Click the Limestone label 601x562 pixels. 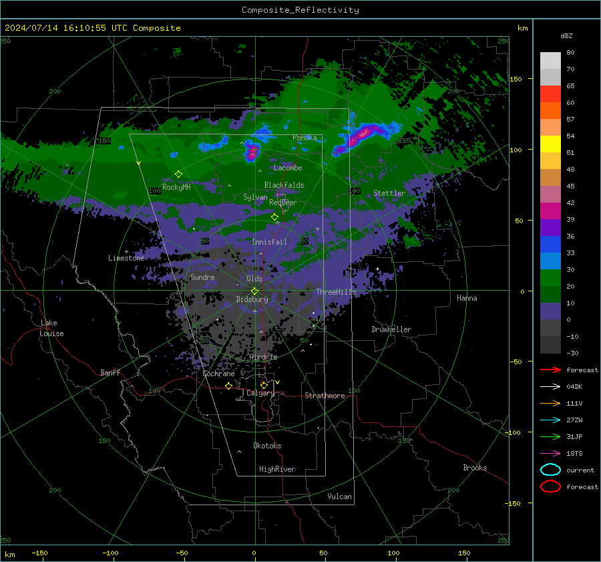point(126,258)
